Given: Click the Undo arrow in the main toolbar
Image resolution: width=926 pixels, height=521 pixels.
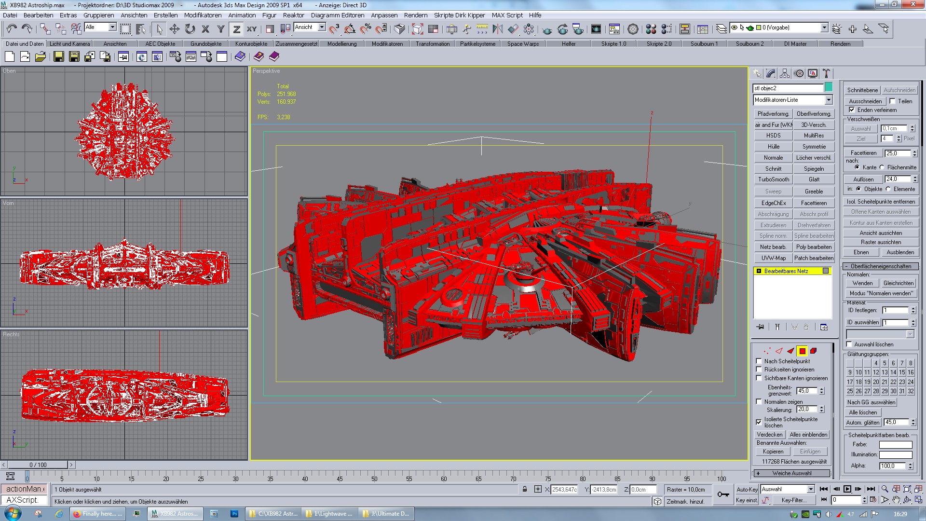Looking at the screenshot, I should coord(12,29).
